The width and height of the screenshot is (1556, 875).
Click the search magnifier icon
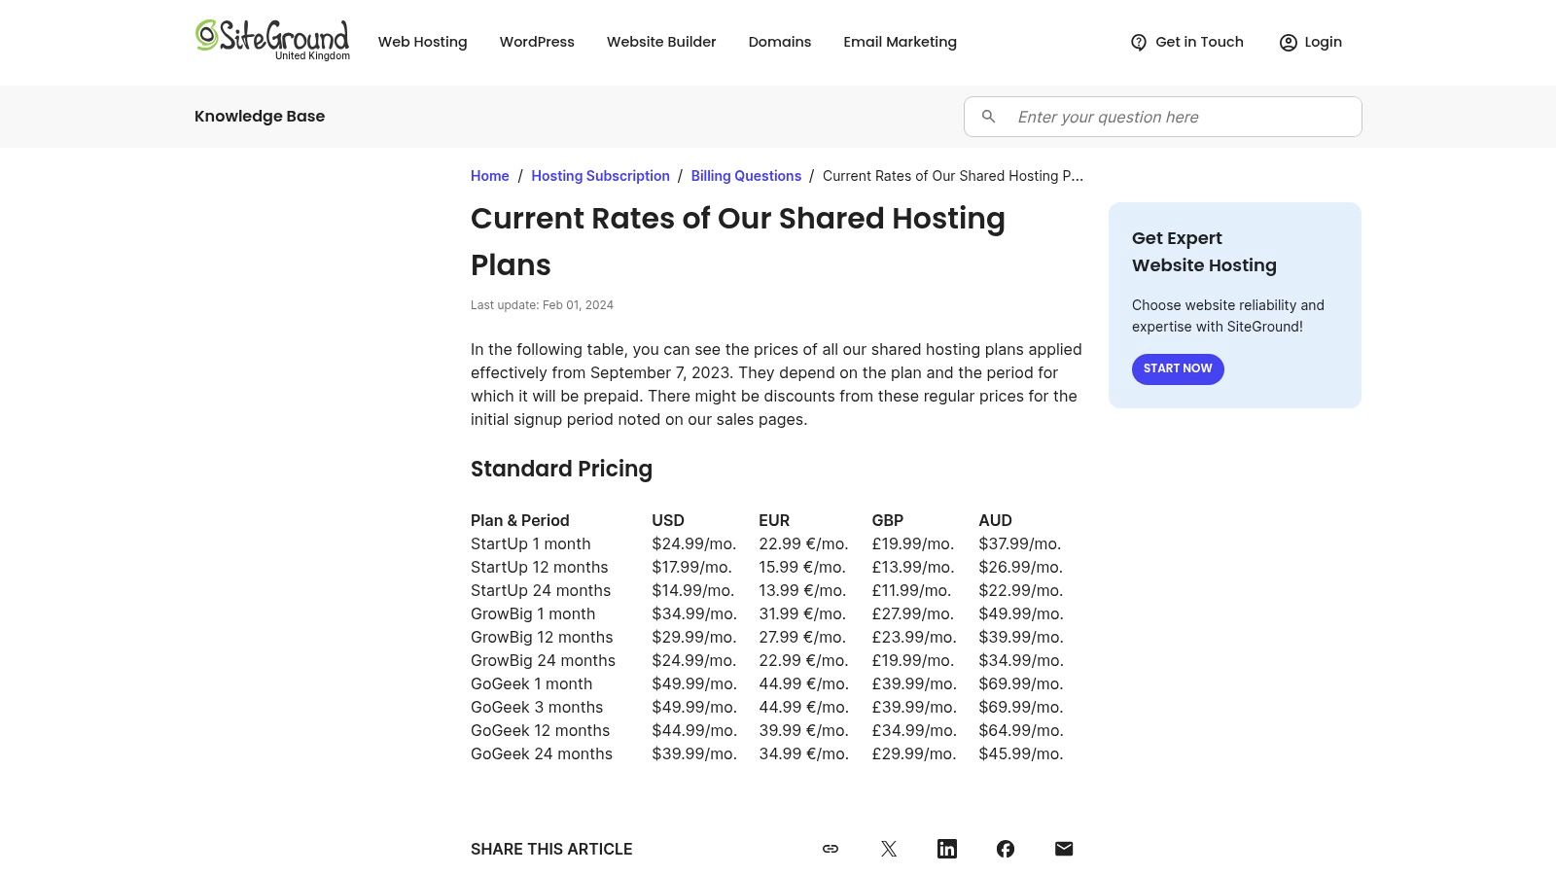988,117
